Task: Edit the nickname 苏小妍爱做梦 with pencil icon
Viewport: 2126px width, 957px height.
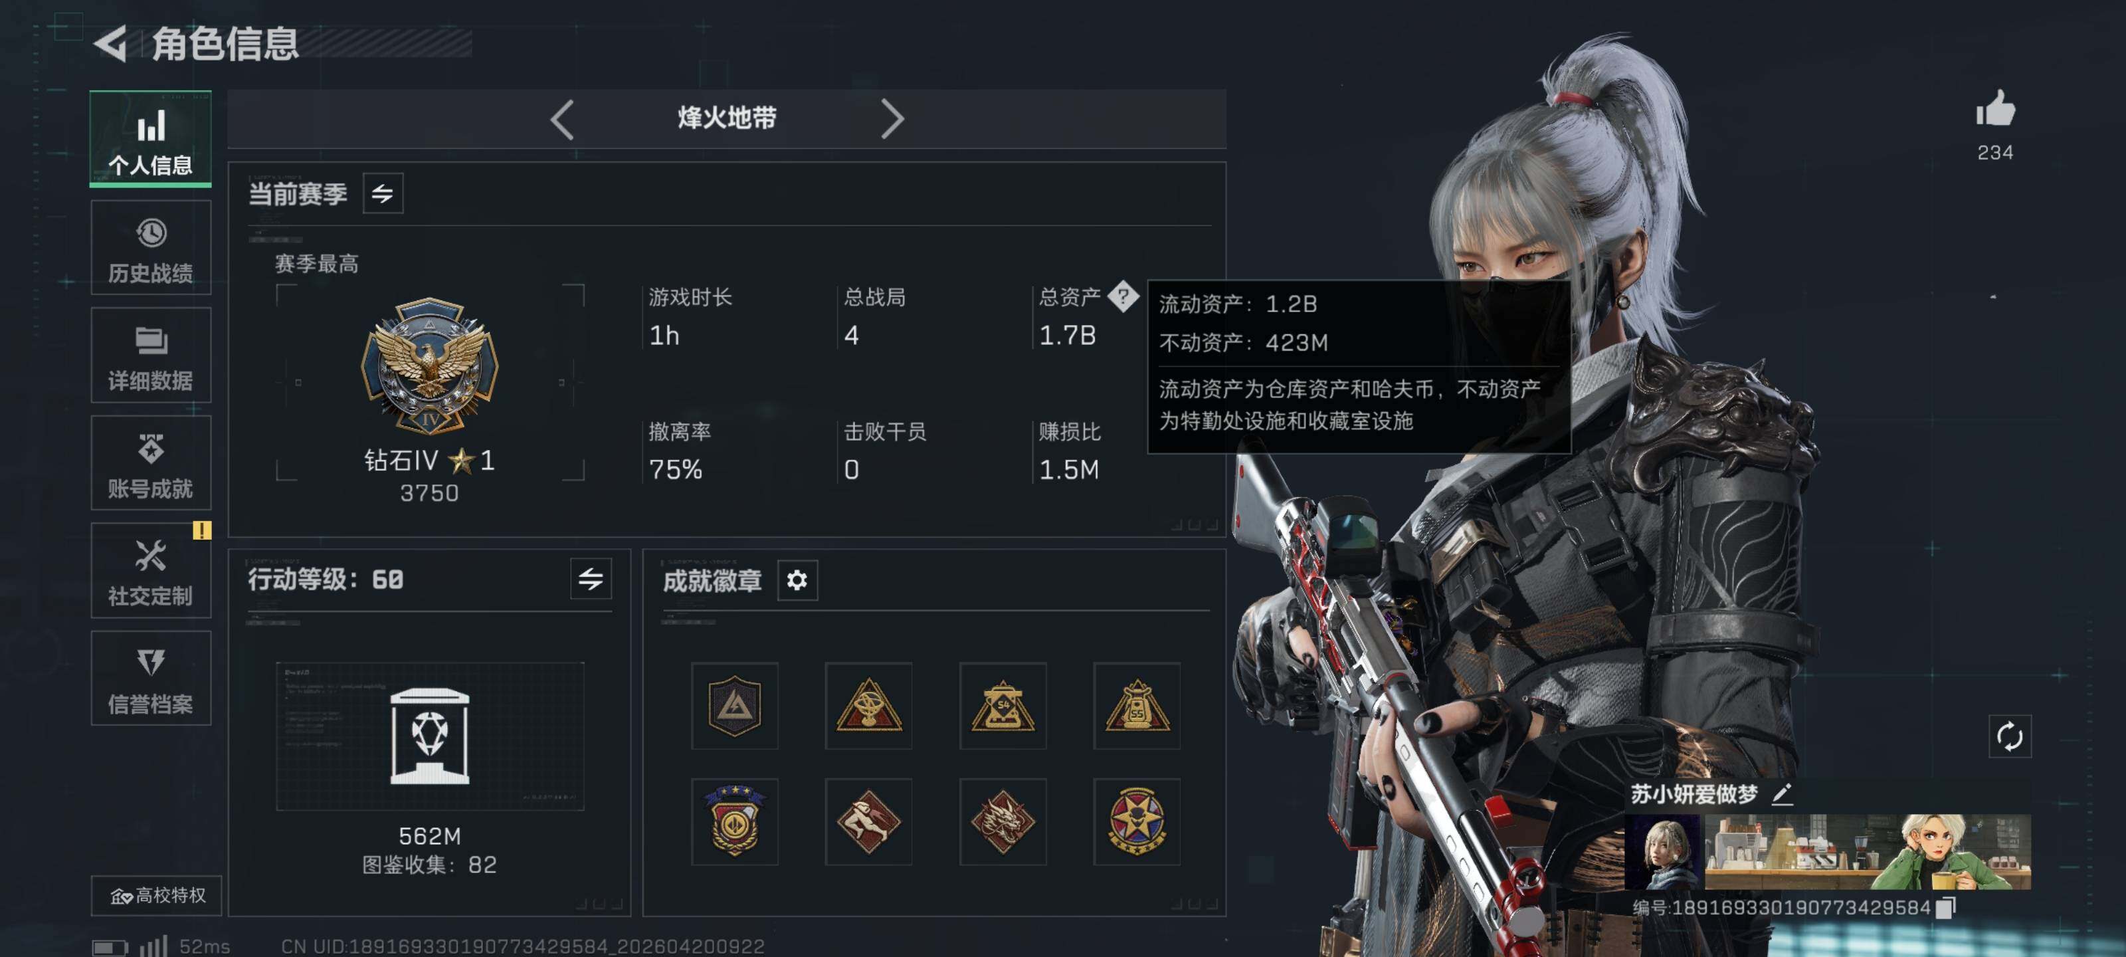Action: [x=1783, y=794]
